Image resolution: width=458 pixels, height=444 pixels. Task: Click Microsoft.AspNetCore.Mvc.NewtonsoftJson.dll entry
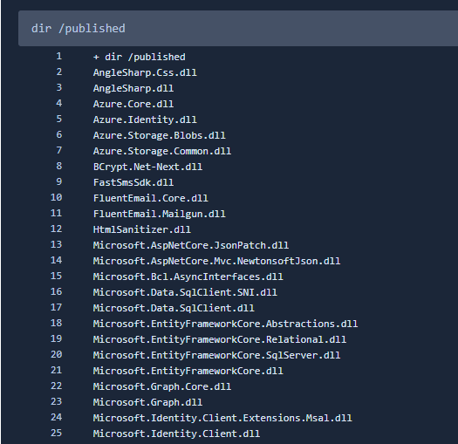click(x=216, y=261)
